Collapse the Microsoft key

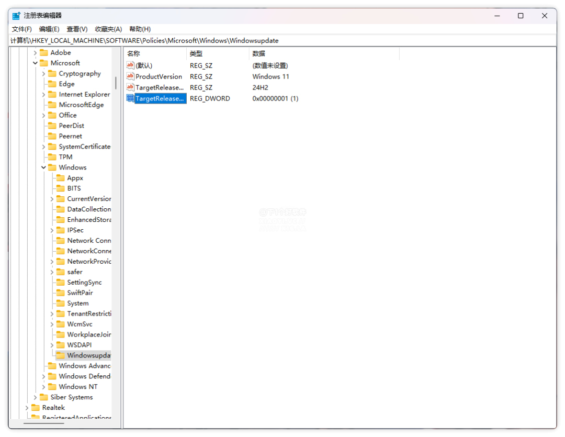36,63
